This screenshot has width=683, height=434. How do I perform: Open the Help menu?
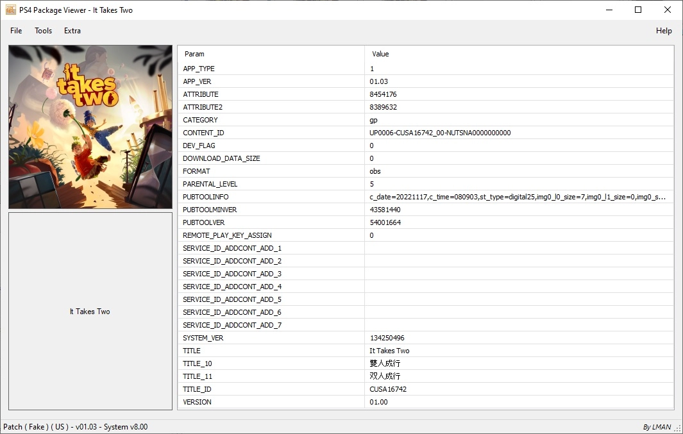664,31
